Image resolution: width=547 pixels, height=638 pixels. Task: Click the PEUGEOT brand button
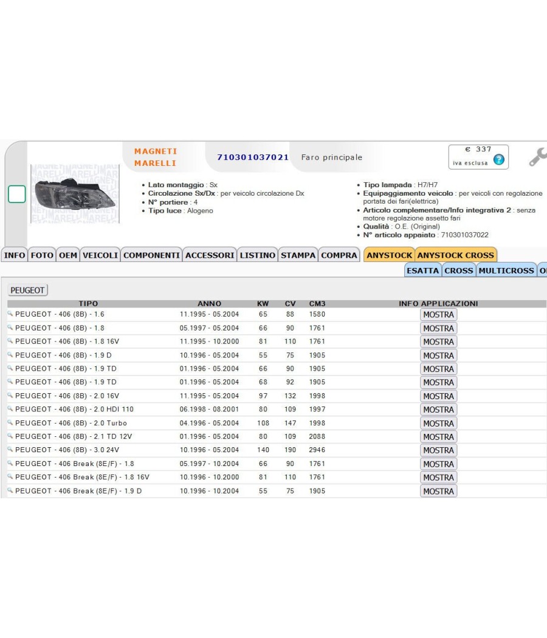pyautogui.click(x=27, y=290)
